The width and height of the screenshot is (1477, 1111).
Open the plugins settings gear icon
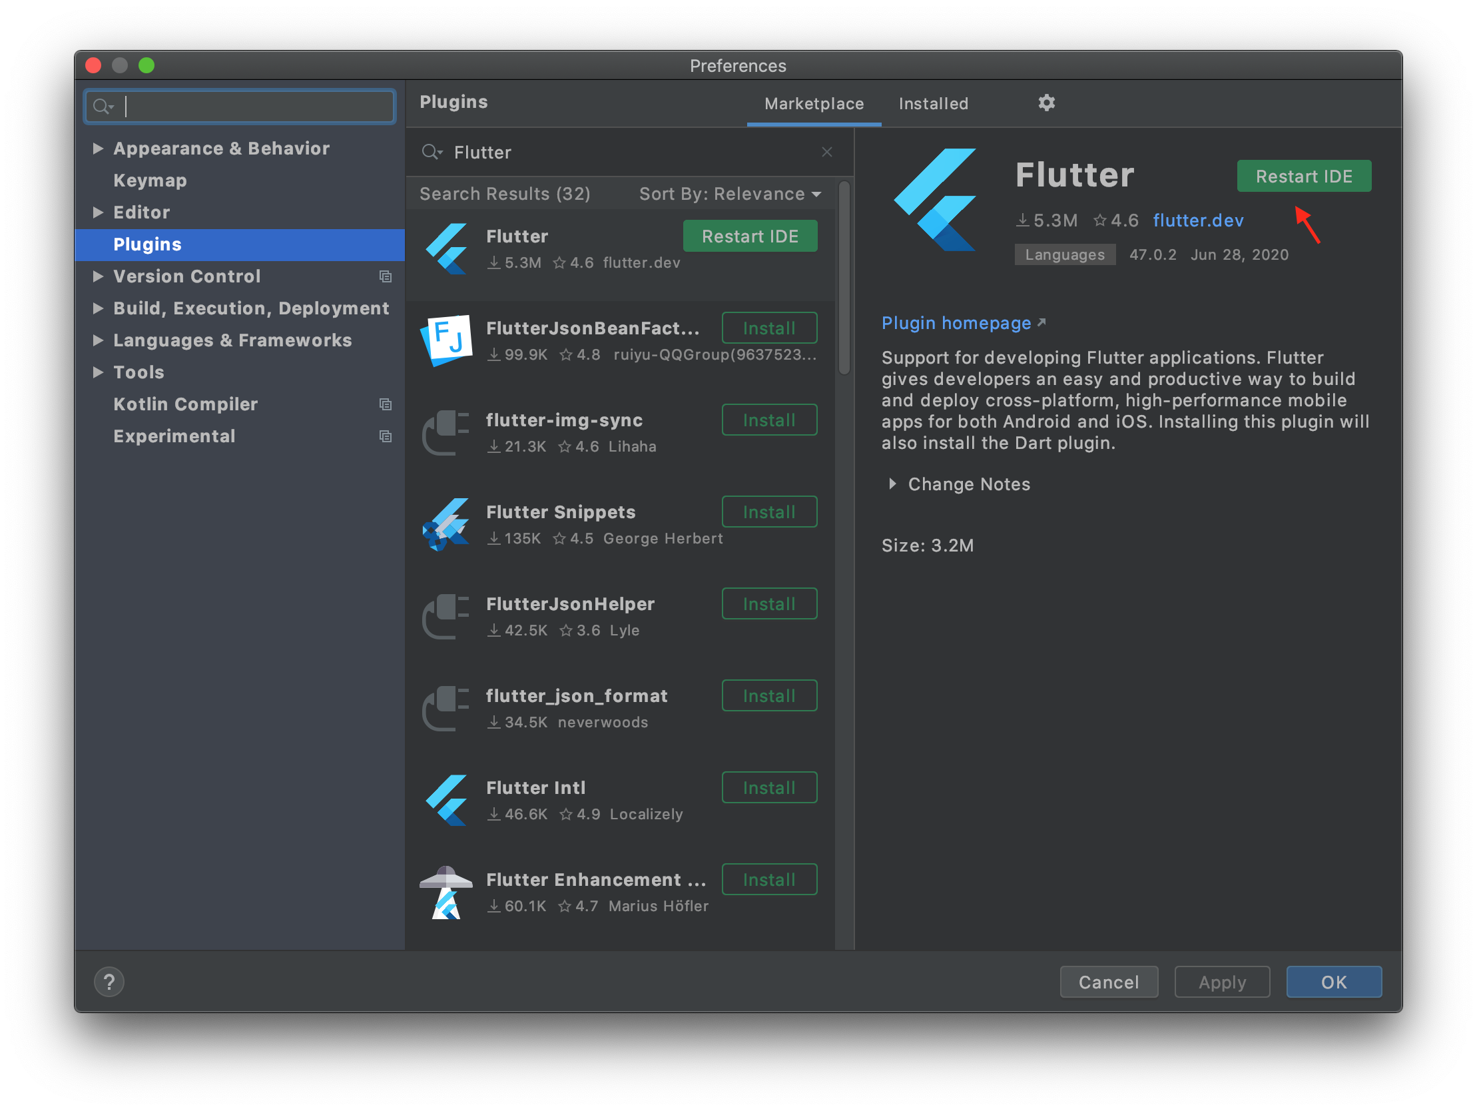pyautogui.click(x=1046, y=103)
